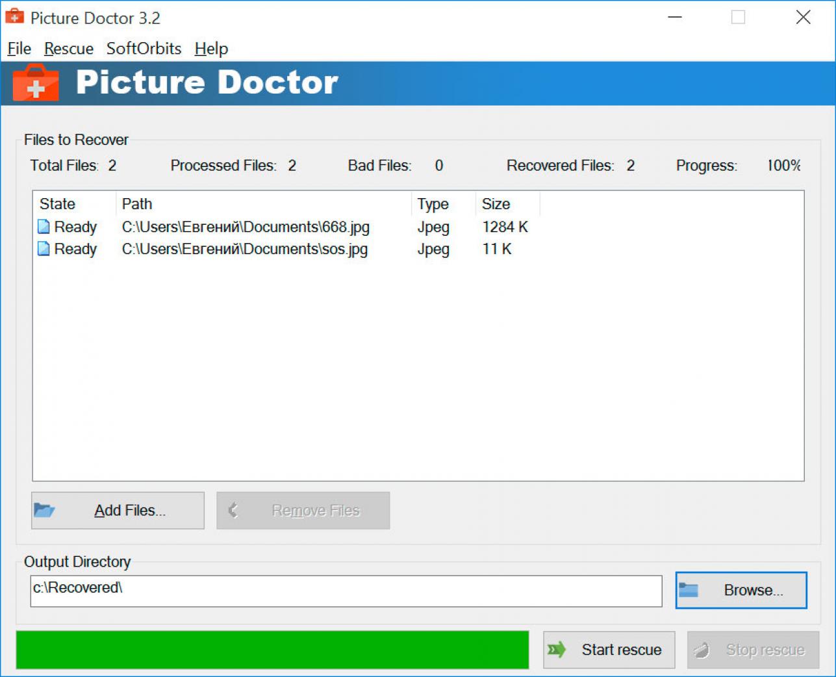Viewport: 836px width, 677px height.
Task: Click the document icon beside 668.jpg
Action: coord(43,227)
